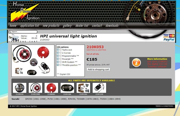
Task: Click the orange More information icon
Action: pyautogui.click(x=136, y=62)
